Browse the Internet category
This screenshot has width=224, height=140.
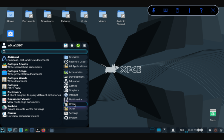tap(75, 95)
